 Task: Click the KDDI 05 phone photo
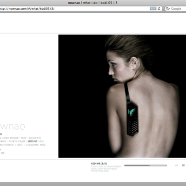[x=122, y=96]
